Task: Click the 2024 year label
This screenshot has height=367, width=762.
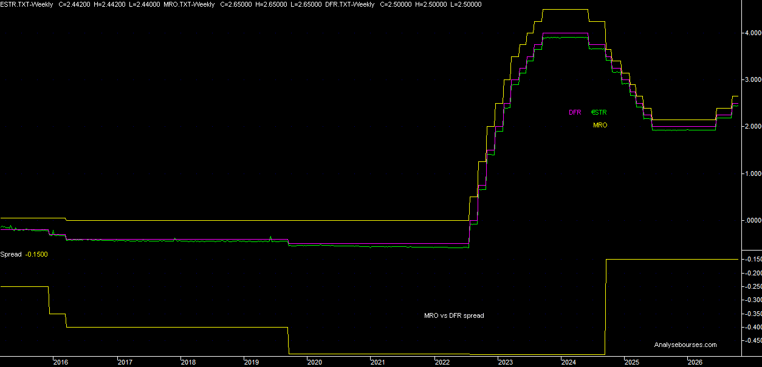Action: (569, 362)
